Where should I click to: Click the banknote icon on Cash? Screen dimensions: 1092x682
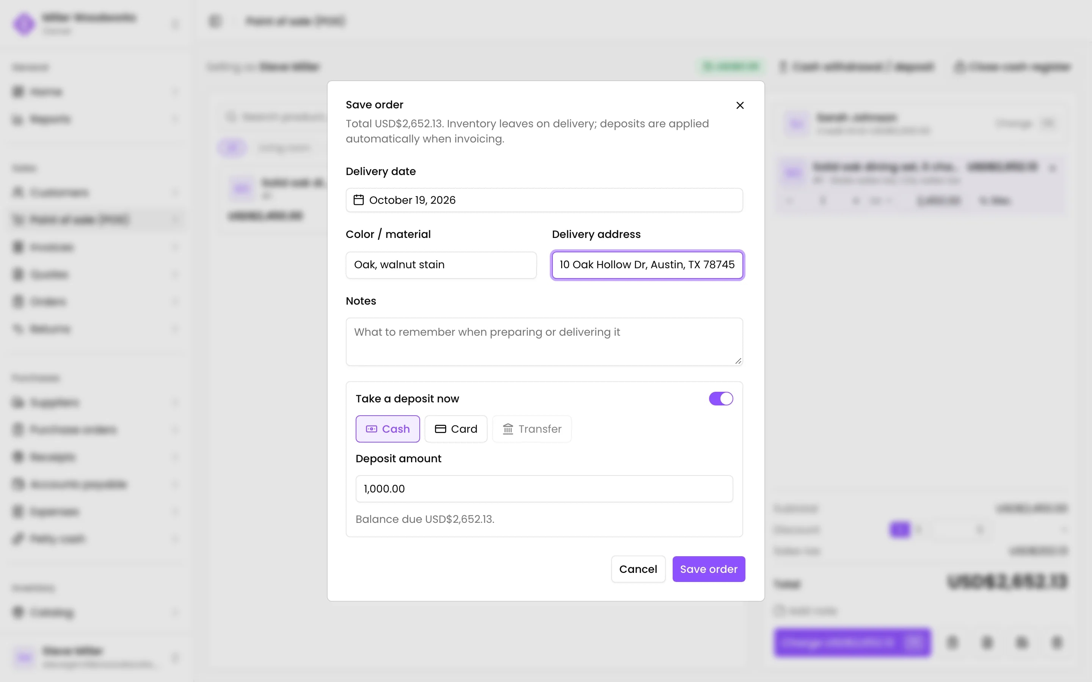coord(371,429)
